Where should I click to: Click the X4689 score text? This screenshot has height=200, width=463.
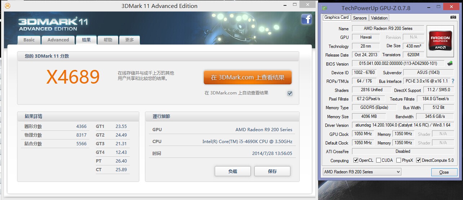pos(73,77)
